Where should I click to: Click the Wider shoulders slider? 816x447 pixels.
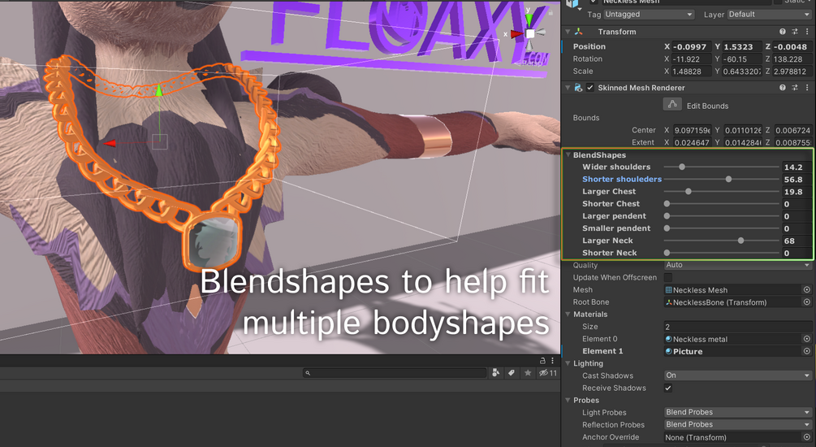(x=721, y=167)
